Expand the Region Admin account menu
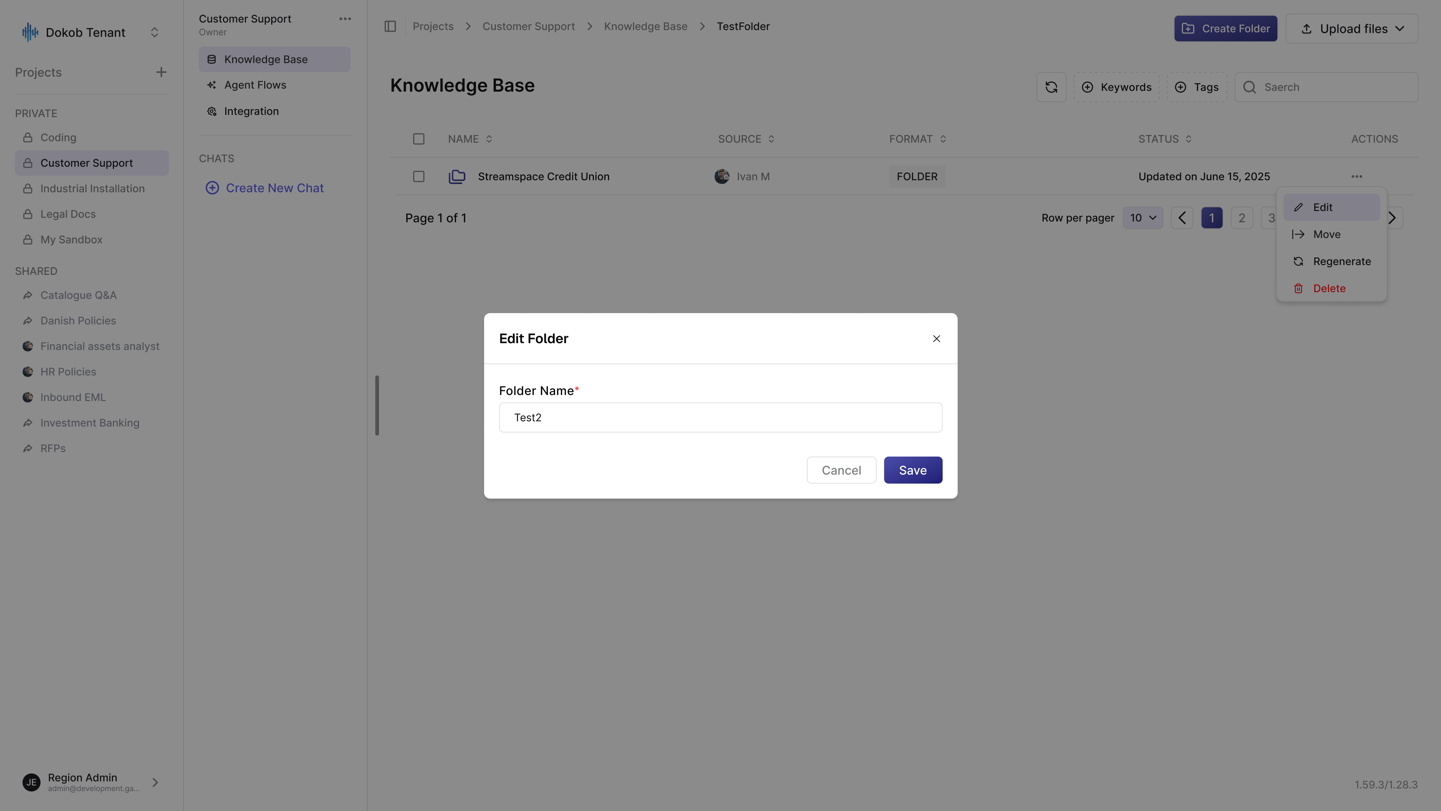This screenshot has width=1441, height=811. click(156, 782)
